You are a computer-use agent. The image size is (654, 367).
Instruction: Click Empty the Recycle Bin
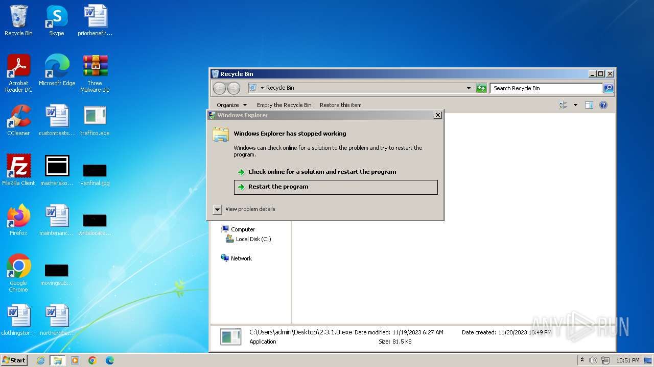pos(284,105)
